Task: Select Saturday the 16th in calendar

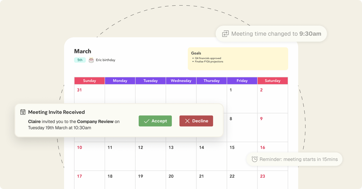Action: [273, 148]
